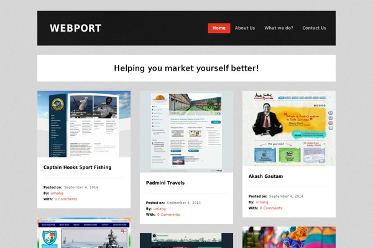Image resolution: width=373 pixels, height=248 pixels.
Task: Open the dark city skyline website thumbnail
Action: [186, 241]
